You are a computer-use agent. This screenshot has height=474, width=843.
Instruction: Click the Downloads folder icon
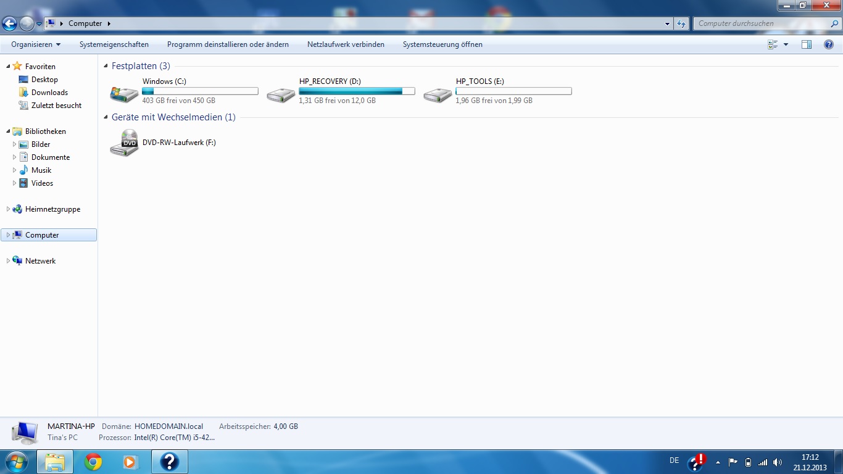tap(23, 93)
